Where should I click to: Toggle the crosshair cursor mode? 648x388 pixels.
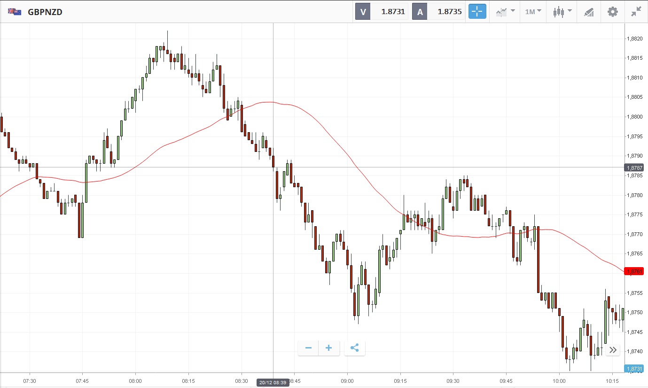[x=477, y=12]
